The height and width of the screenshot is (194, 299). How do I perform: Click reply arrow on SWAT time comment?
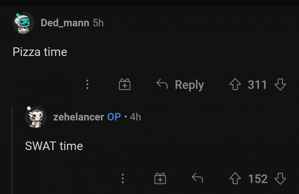[197, 179]
